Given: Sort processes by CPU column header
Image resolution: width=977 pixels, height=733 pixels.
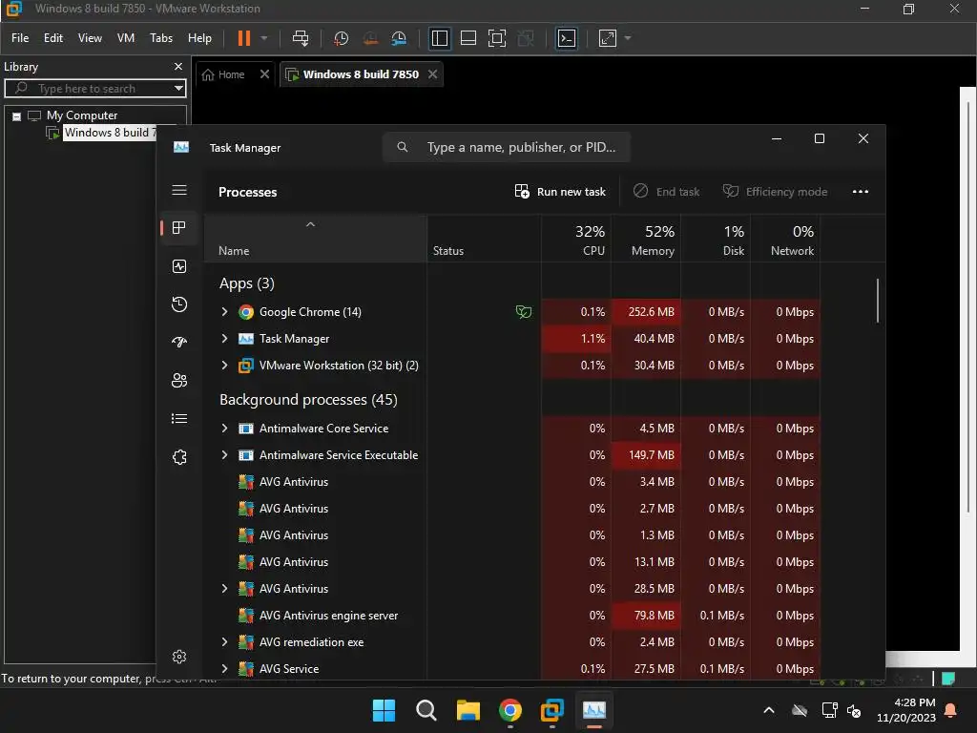Looking at the screenshot, I should 576,240.
